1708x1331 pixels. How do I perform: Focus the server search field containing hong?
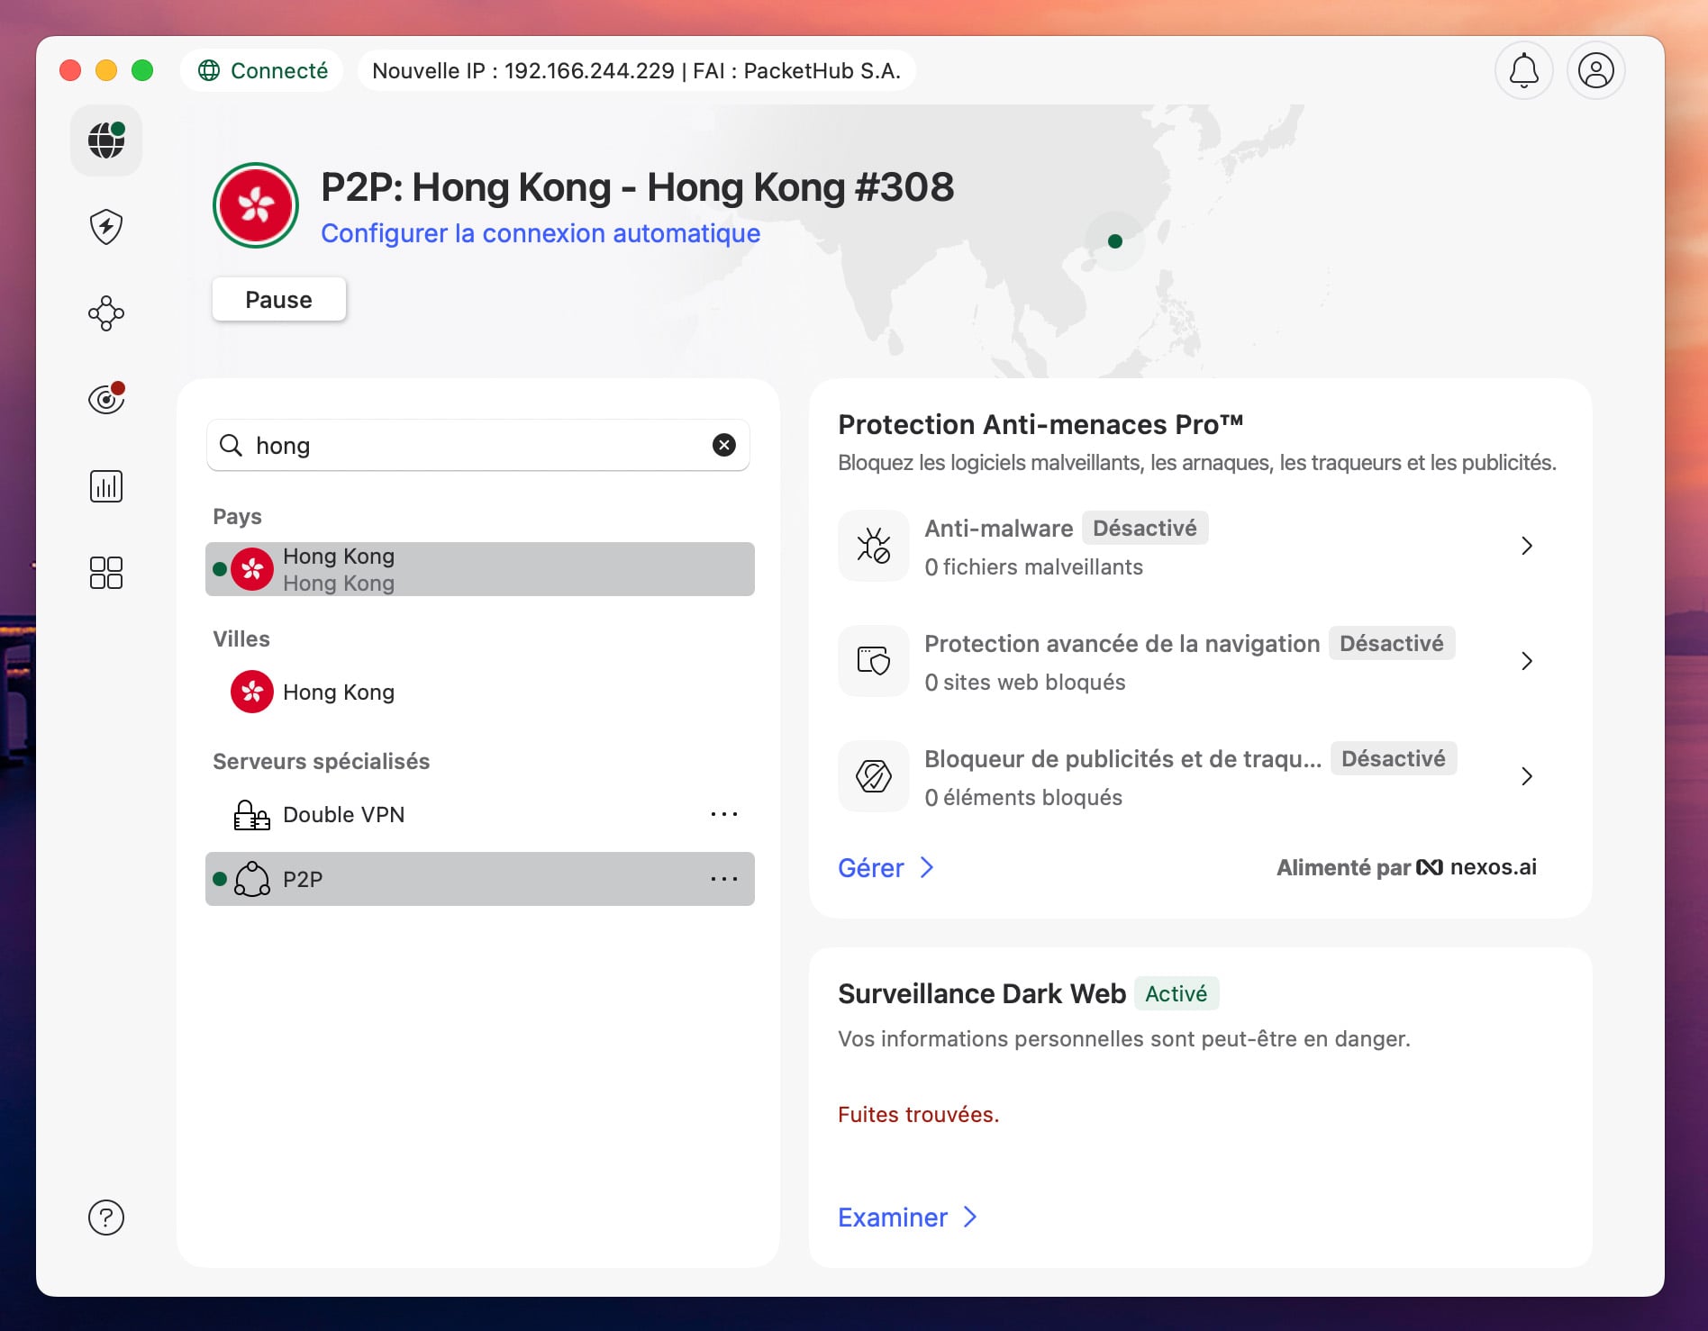[x=478, y=445]
